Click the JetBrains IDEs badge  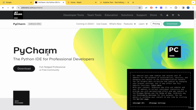tap(35, 24)
